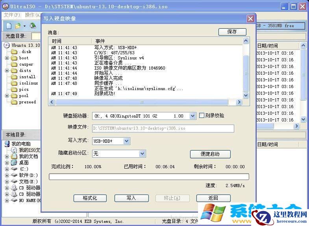Expand the boot folder node
309x226 pixels.
7,58
